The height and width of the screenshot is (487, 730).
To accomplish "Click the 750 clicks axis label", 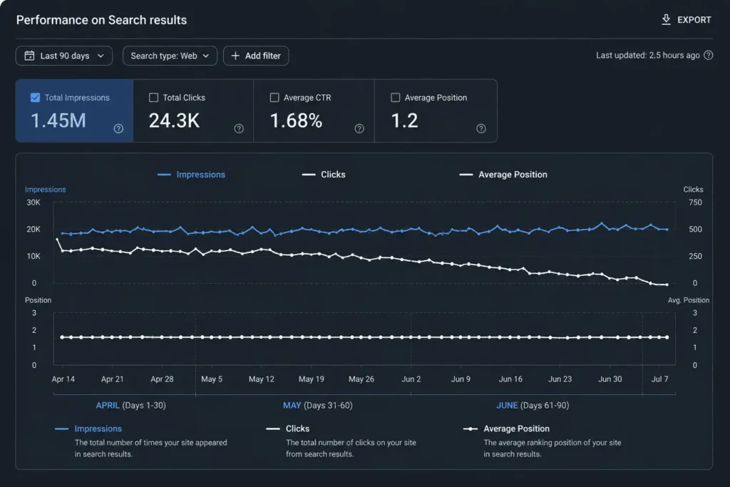I will [695, 203].
